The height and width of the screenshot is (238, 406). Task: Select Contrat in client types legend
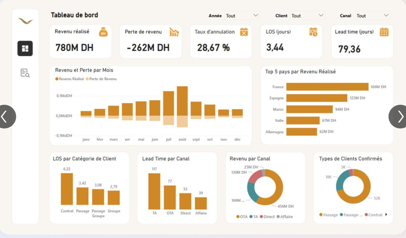tap(373, 215)
